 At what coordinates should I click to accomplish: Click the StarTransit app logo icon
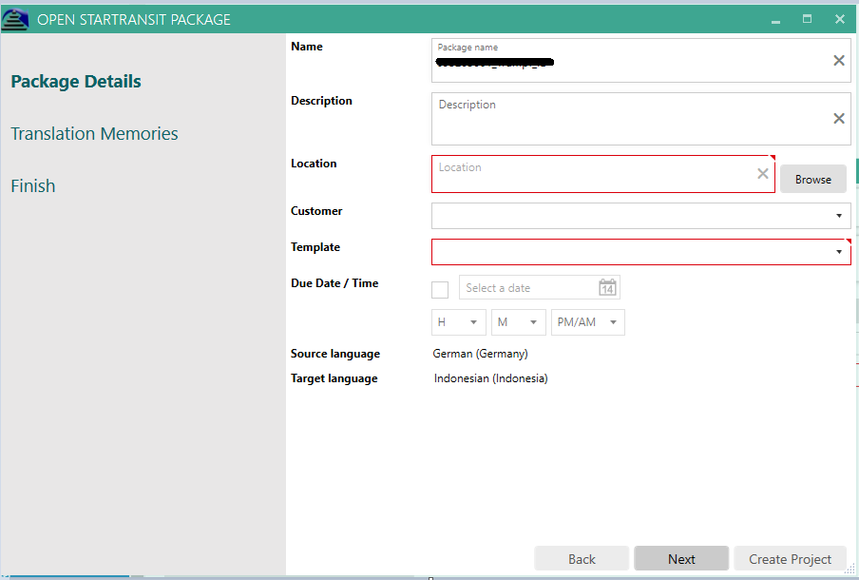point(15,19)
